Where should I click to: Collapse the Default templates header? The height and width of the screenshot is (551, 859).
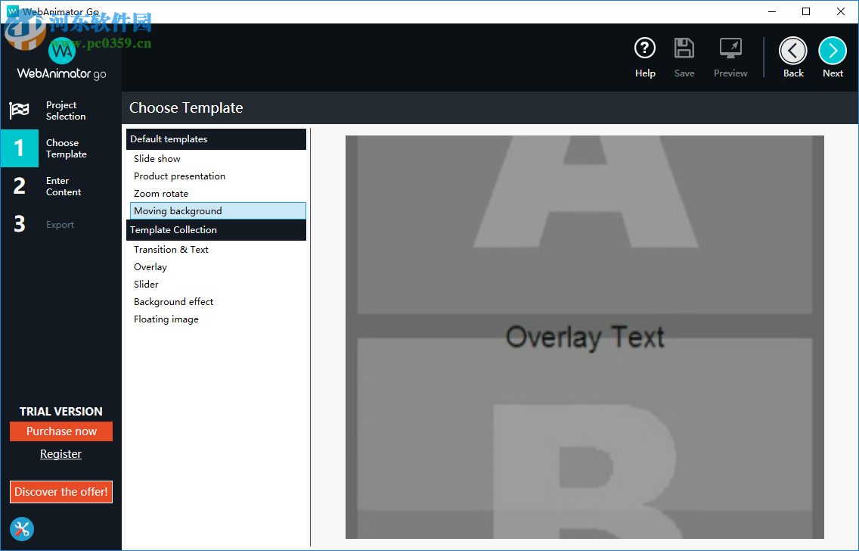coord(216,139)
